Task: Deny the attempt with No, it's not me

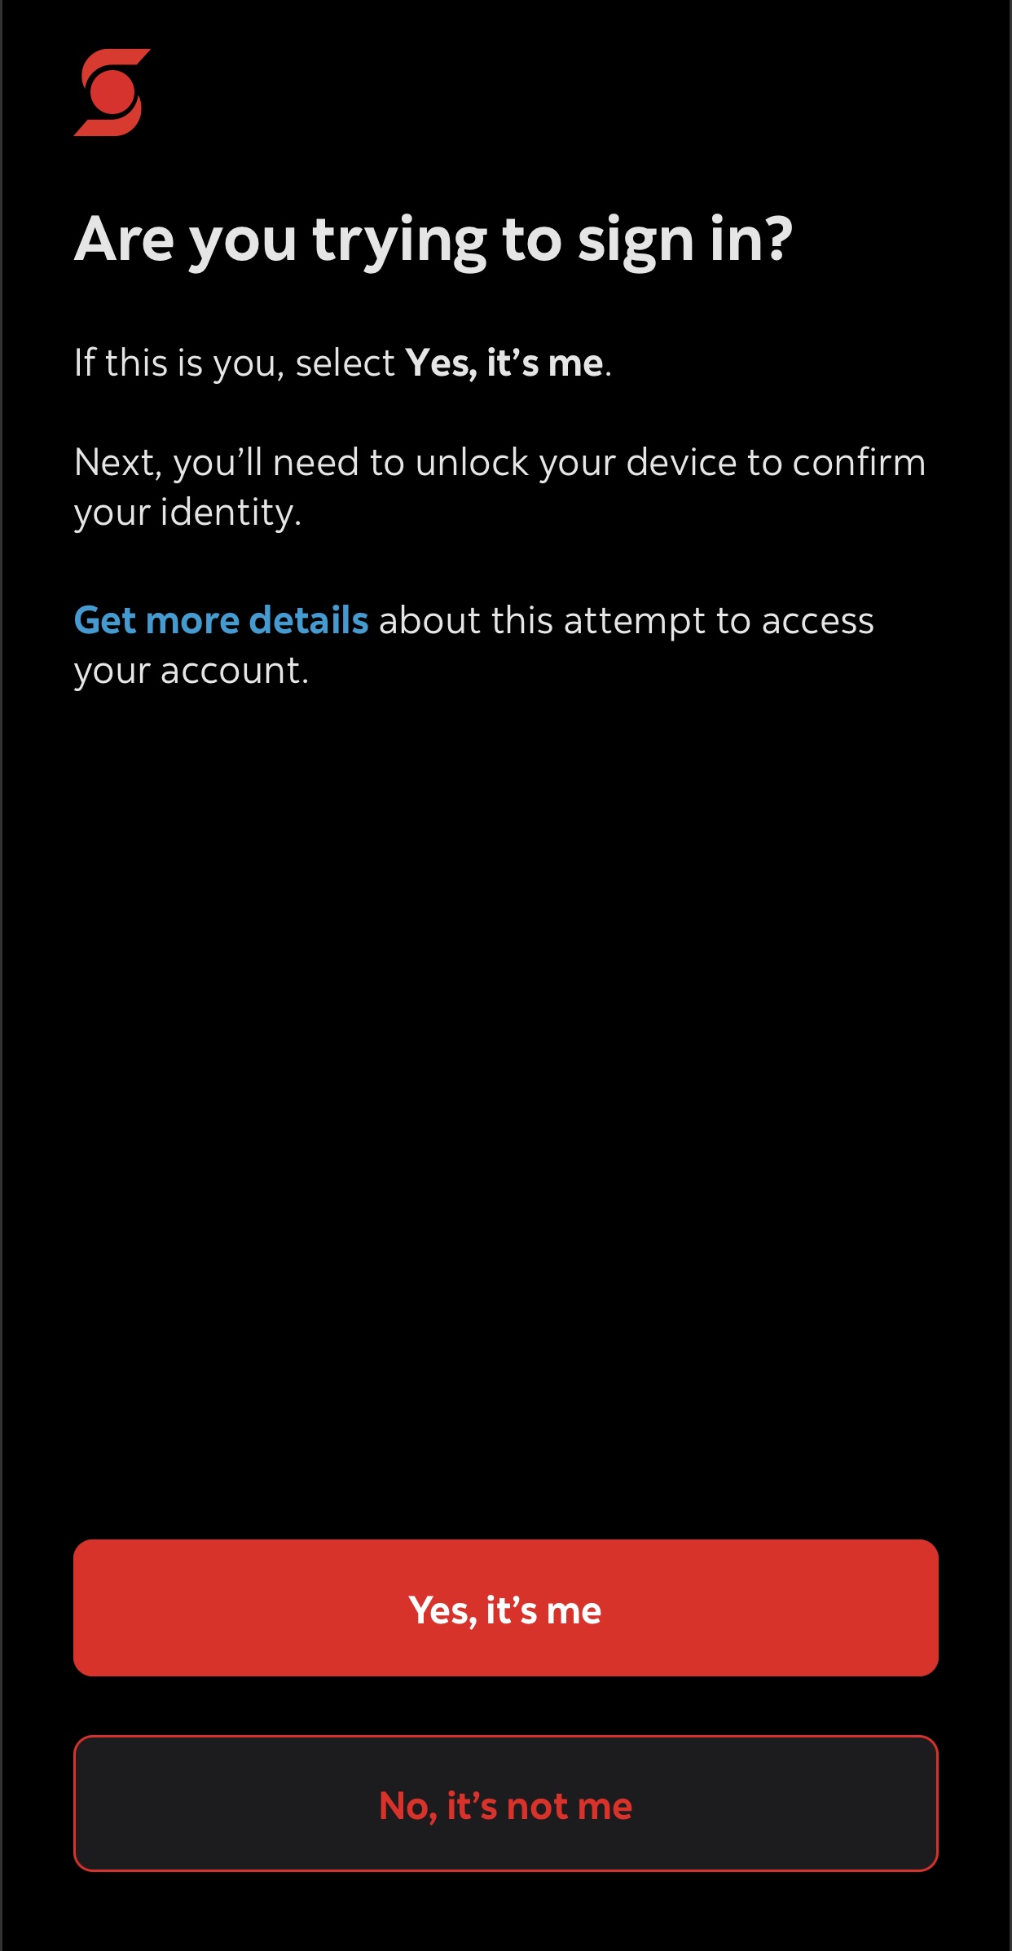Action: tap(506, 1803)
